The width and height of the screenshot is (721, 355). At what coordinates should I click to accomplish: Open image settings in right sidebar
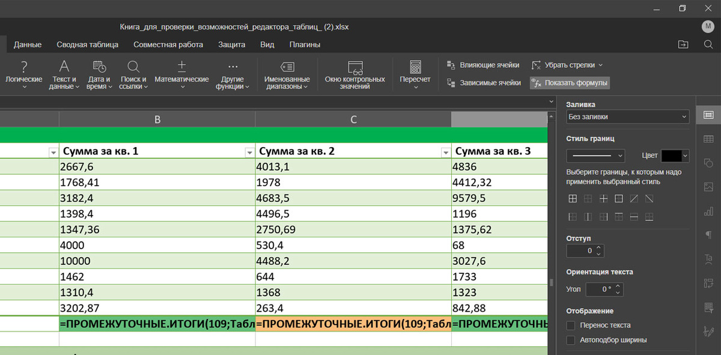(x=708, y=187)
